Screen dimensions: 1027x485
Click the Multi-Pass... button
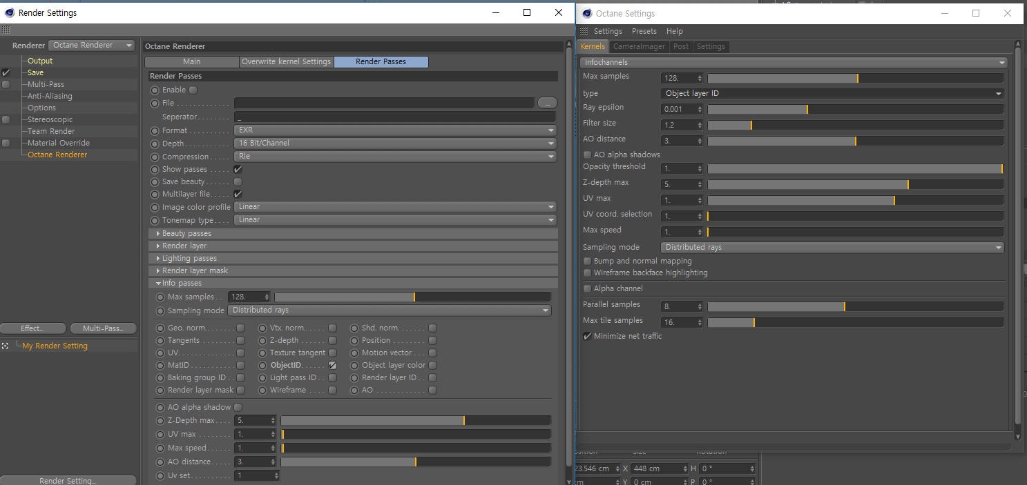click(x=104, y=328)
